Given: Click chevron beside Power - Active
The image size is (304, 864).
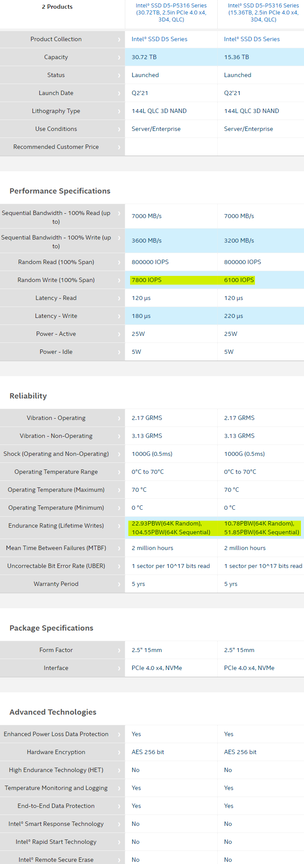Looking at the screenshot, I should tap(119, 334).
